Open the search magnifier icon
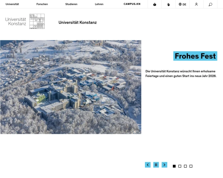 [x=210, y=4]
